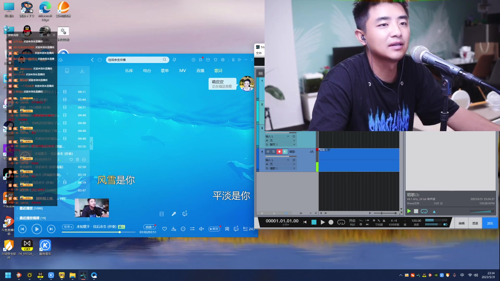500x281 pixels.
Task: Open more options in KuGou player bar
Action: point(183,229)
